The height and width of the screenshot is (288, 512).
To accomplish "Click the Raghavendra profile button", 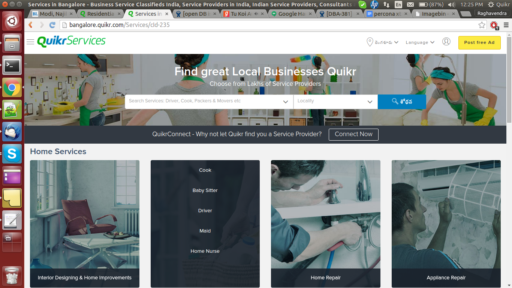I will (x=493, y=13).
